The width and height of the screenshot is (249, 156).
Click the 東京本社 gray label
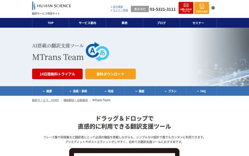click(x=140, y=9)
